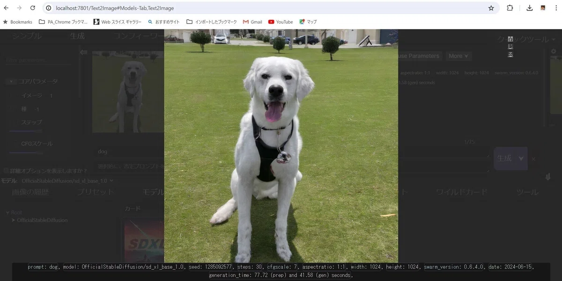Viewport: 562px width, 281px height.
Task: Open the 画像の履歴 tab
Action: (30, 192)
